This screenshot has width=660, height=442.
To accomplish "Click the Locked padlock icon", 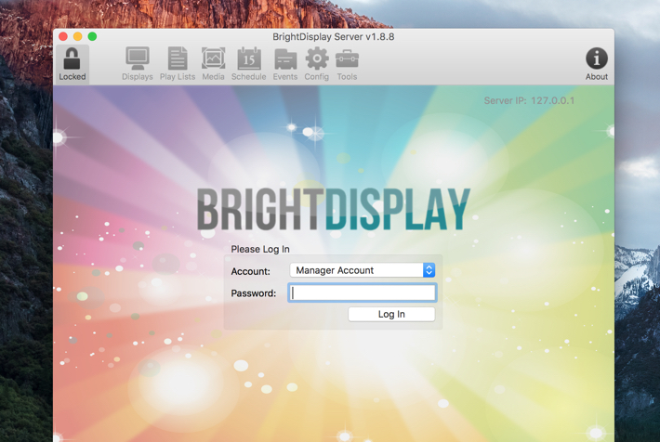I will point(72,58).
